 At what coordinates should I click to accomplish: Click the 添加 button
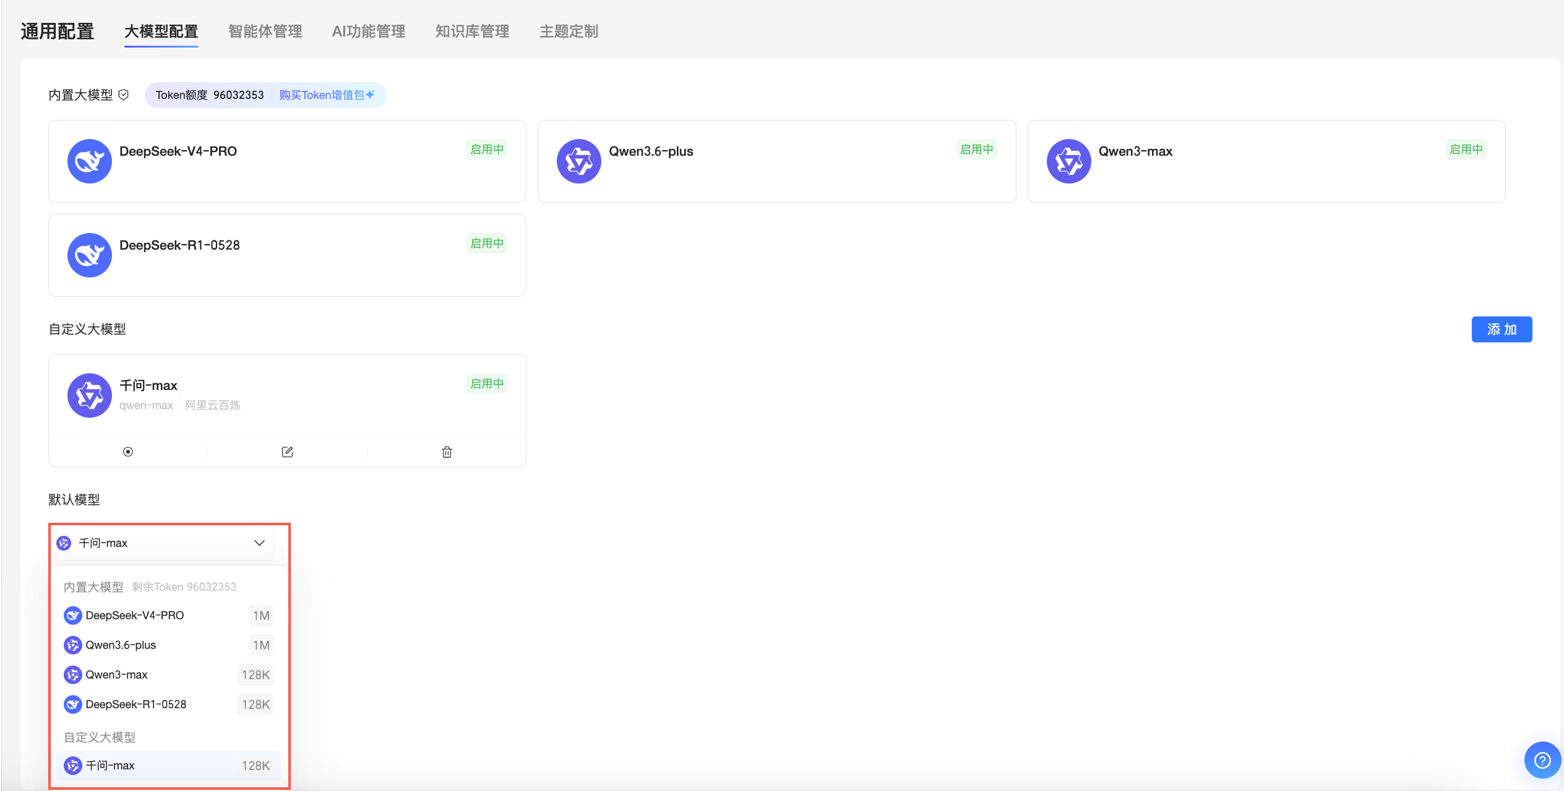click(1502, 329)
